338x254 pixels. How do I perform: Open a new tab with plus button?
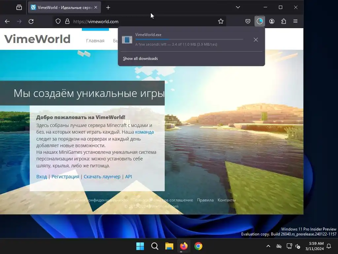pyautogui.click(x=108, y=8)
